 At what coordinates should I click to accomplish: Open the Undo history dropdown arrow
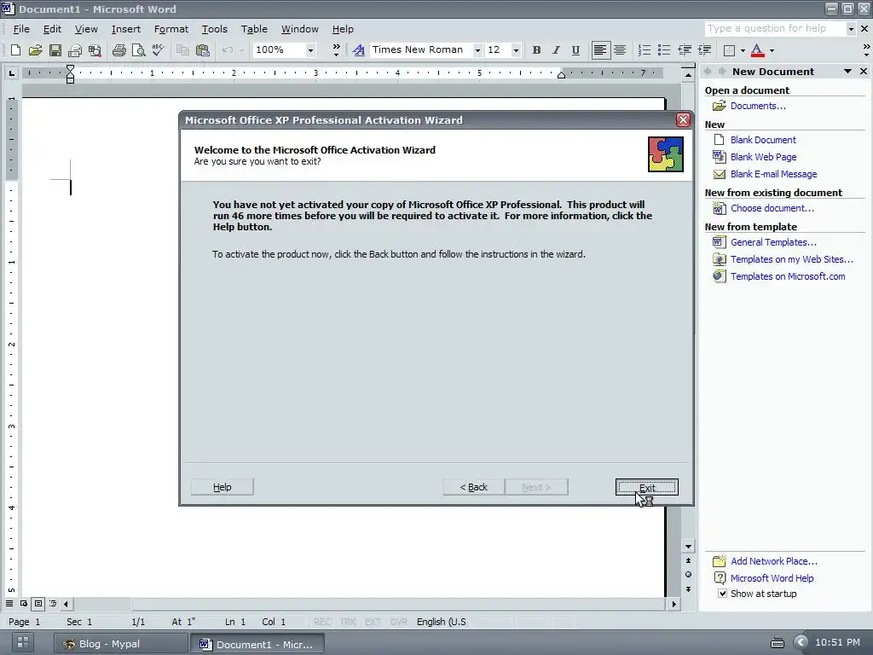(241, 50)
